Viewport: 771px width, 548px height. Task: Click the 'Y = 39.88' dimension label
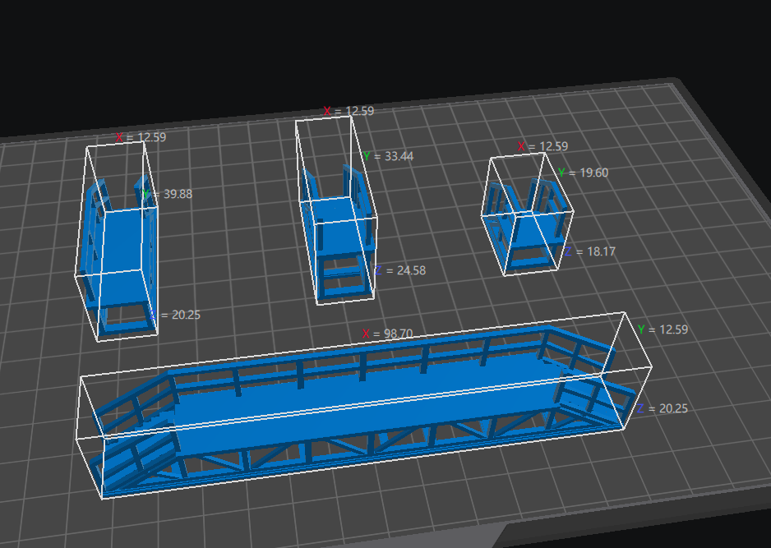(166, 194)
